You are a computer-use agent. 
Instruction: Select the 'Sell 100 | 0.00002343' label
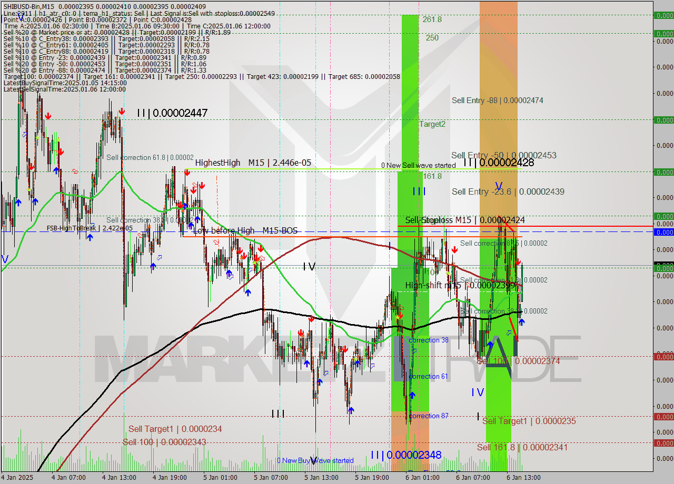[x=164, y=442]
